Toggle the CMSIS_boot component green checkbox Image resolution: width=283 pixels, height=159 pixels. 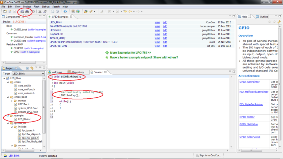tap(12, 29)
